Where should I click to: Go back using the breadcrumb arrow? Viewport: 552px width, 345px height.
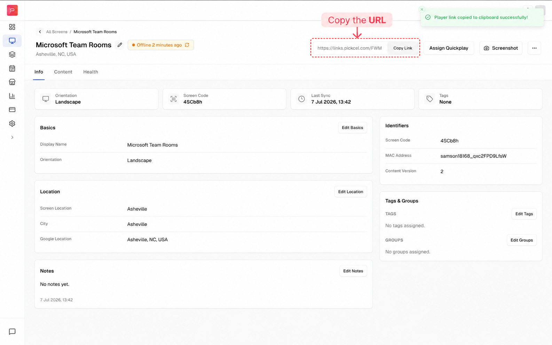pyautogui.click(x=40, y=32)
